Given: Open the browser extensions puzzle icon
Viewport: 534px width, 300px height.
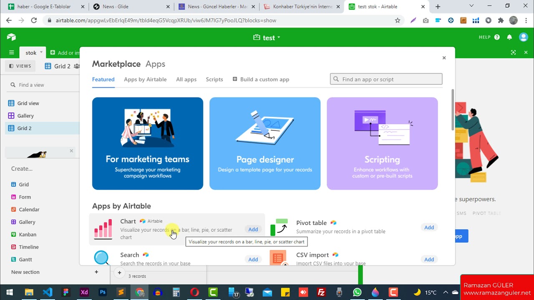Looking at the screenshot, I should point(501,20).
